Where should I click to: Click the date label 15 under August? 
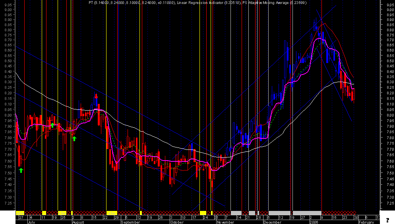coord(94,218)
